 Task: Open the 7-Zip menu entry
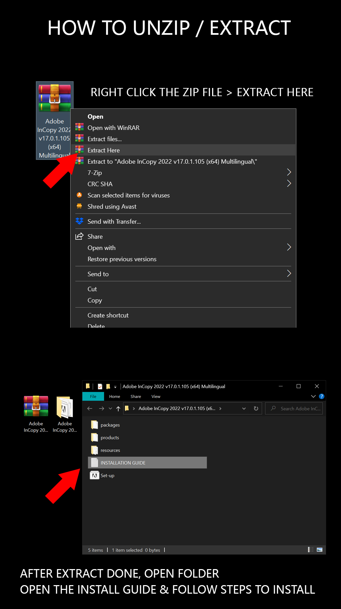tap(95, 173)
